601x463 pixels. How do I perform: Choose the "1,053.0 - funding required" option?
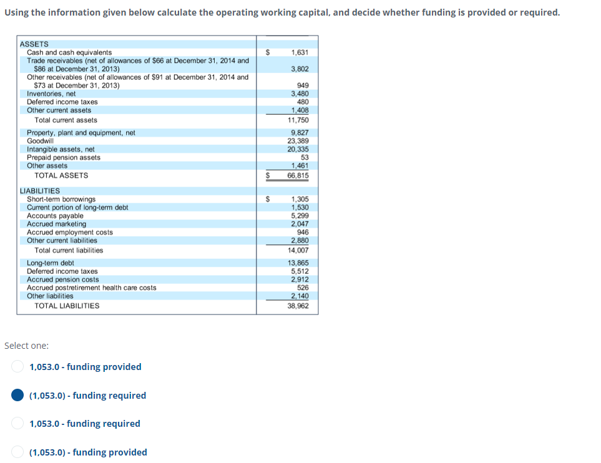(17, 423)
